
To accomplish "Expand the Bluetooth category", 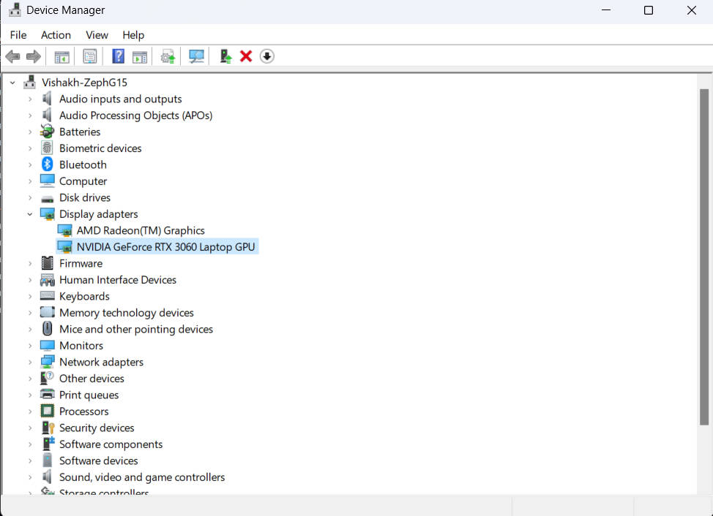I will click(29, 164).
